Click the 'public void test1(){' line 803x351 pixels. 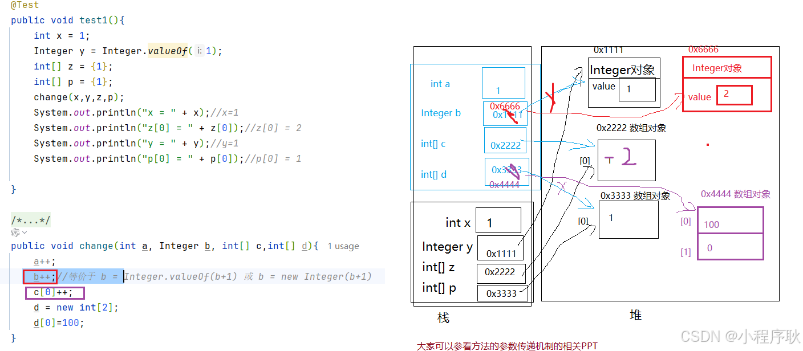pyautogui.click(x=67, y=20)
